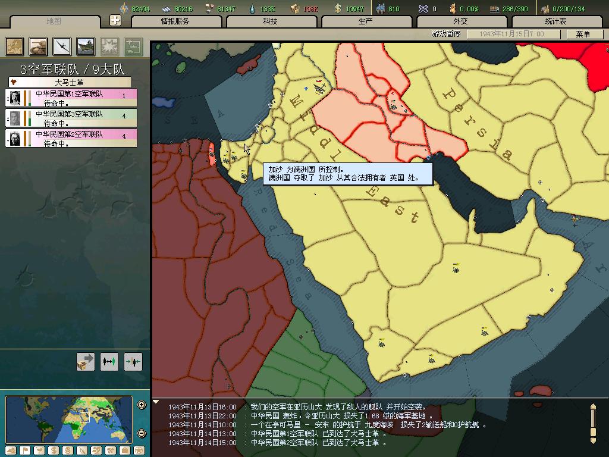Click the money dollar sign icon

(x=338, y=8)
